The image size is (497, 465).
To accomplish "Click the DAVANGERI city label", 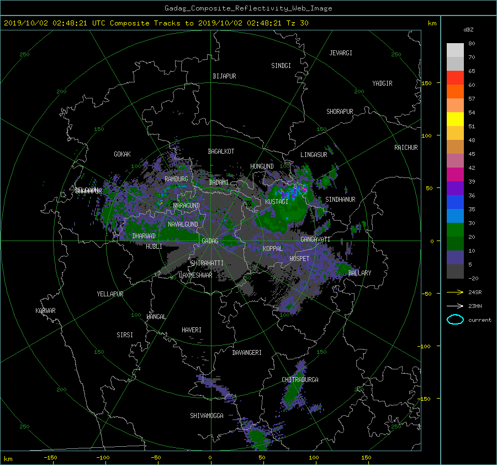I will point(247,353).
